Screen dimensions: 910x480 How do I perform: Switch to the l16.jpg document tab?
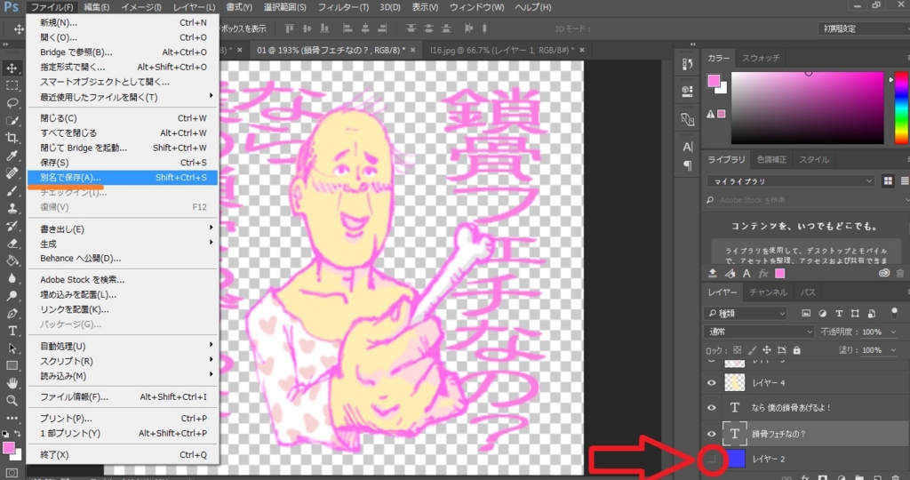tap(502, 50)
